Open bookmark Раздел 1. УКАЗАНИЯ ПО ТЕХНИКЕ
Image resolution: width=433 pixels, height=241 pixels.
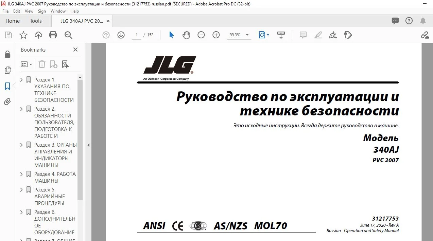click(54, 90)
